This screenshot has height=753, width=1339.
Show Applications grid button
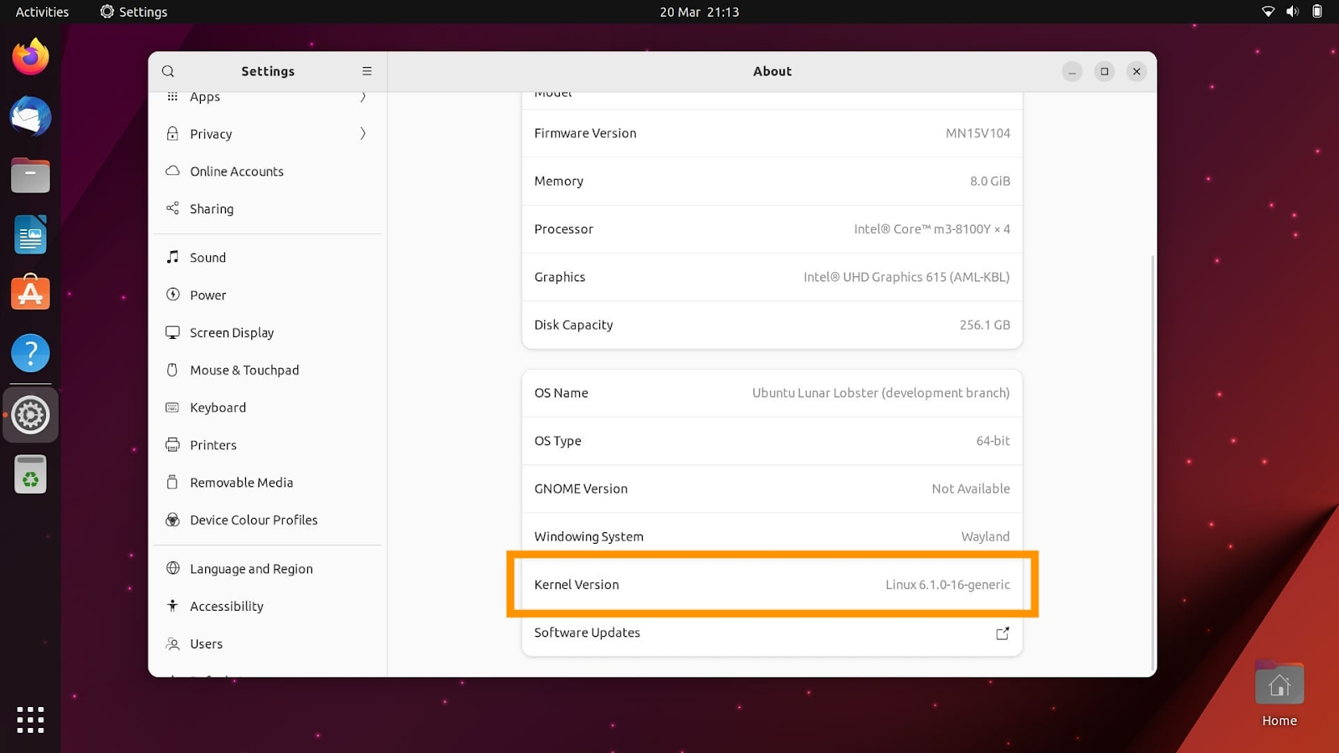click(30, 720)
